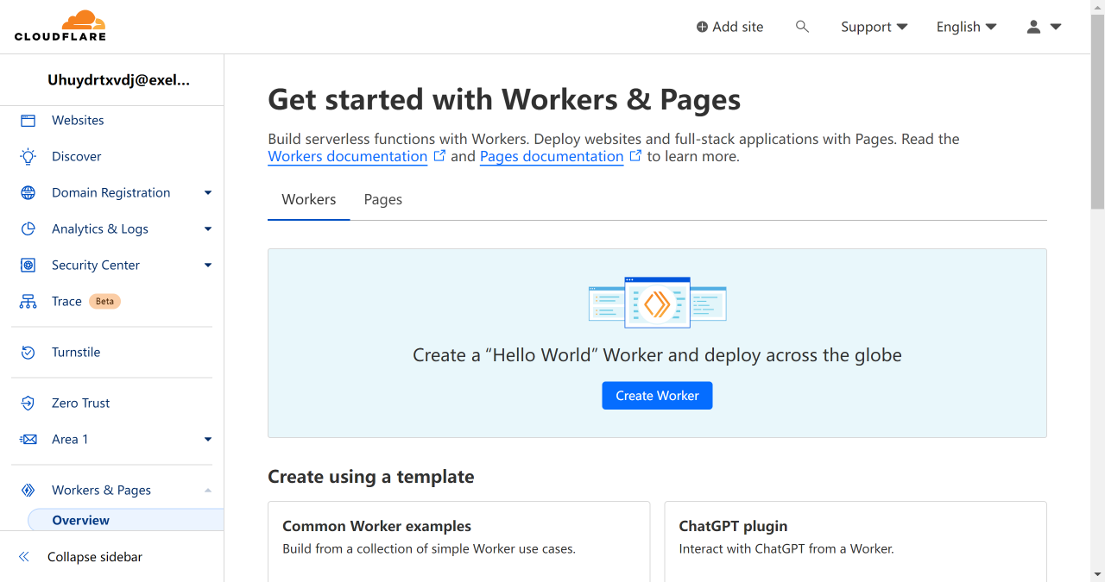
Task: Click the Create Worker button
Action: tap(657, 396)
